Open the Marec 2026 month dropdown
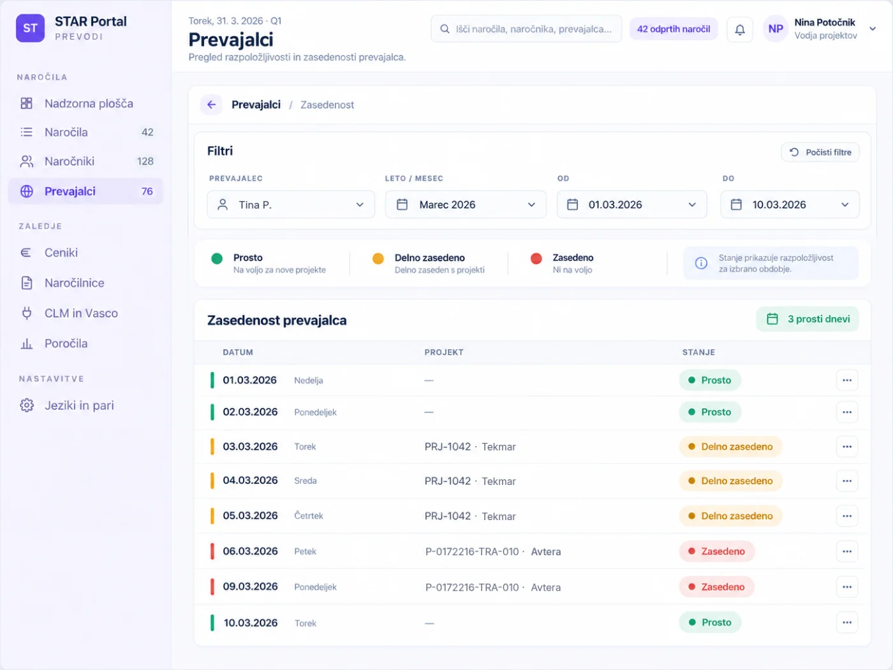 466,205
